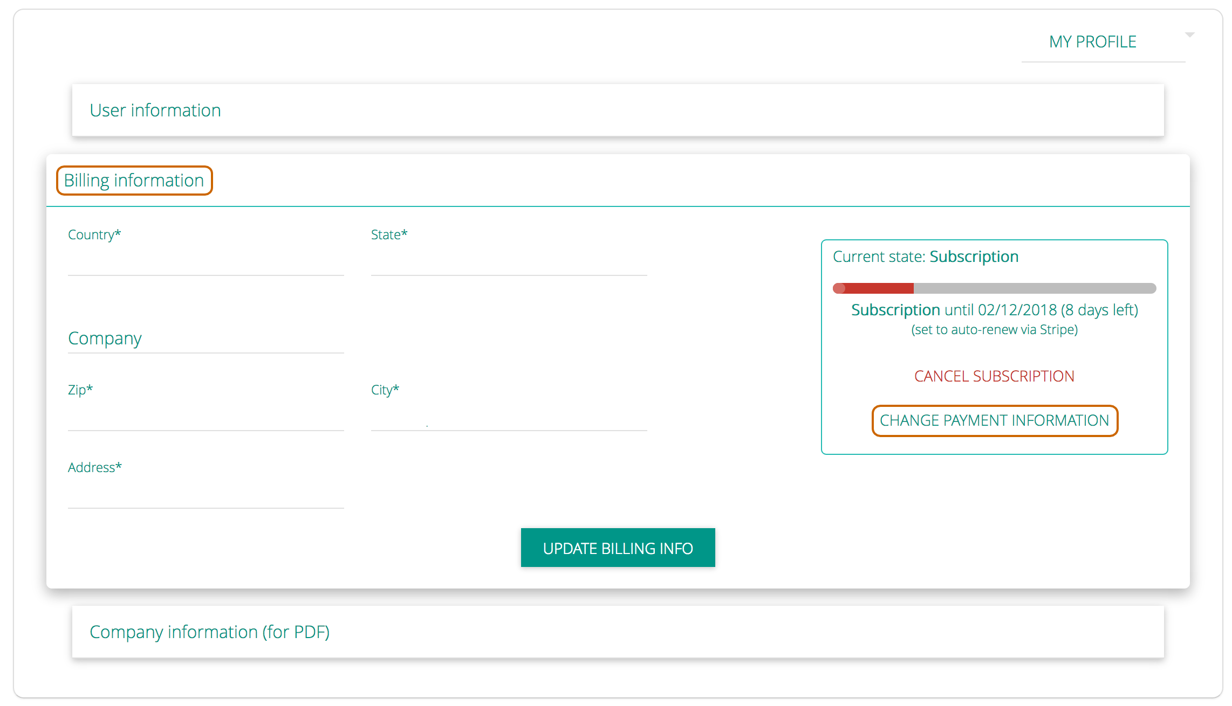The height and width of the screenshot is (706, 1232).
Task: Click the City input field
Action: click(x=509, y=417)
